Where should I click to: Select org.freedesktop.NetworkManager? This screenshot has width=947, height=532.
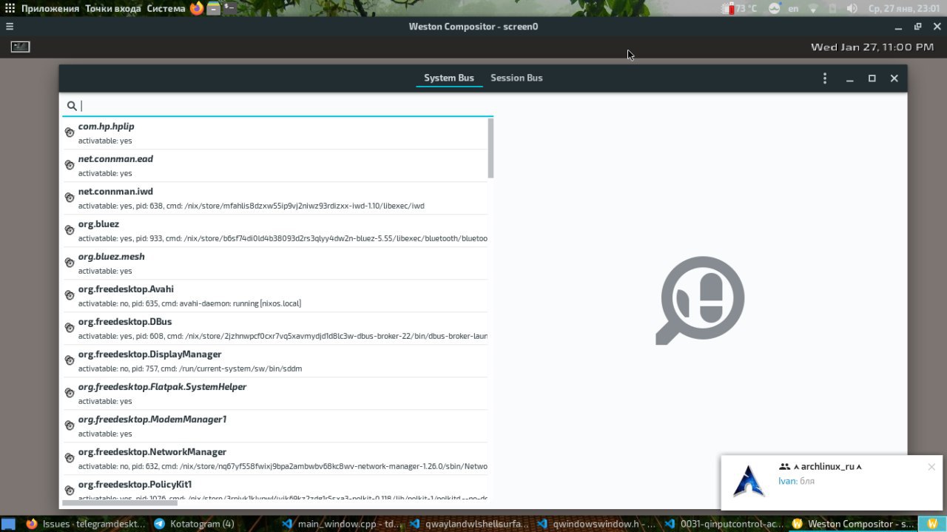pyautogui.click(x=274, y=459)
